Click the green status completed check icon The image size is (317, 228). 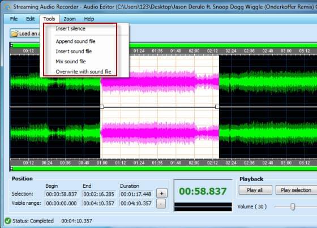[x=8, y=221]
